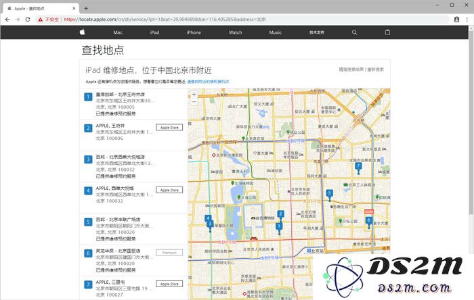
Task: Click list number badge 2
Action: pyautogui.click(x=88, y=128)
